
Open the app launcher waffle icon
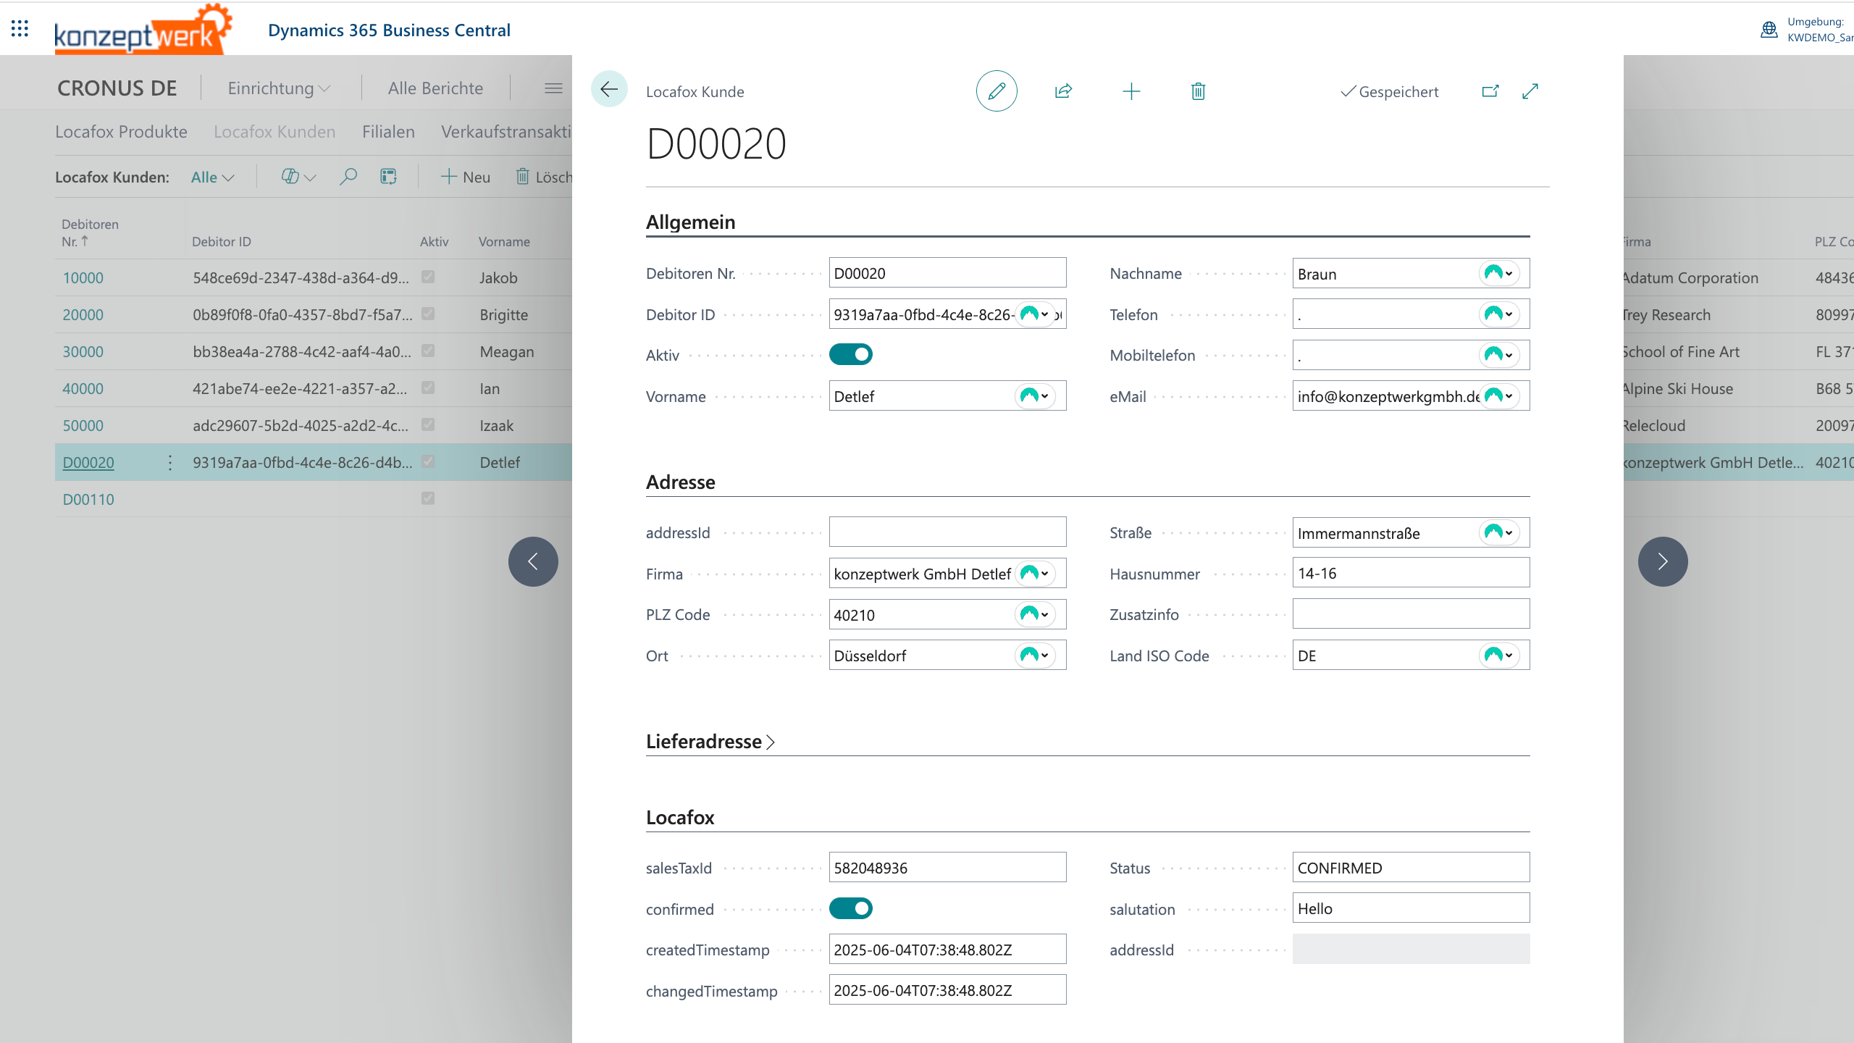20,29
